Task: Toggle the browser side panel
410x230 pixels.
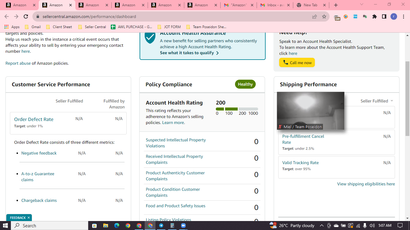Action: (384, 17)
